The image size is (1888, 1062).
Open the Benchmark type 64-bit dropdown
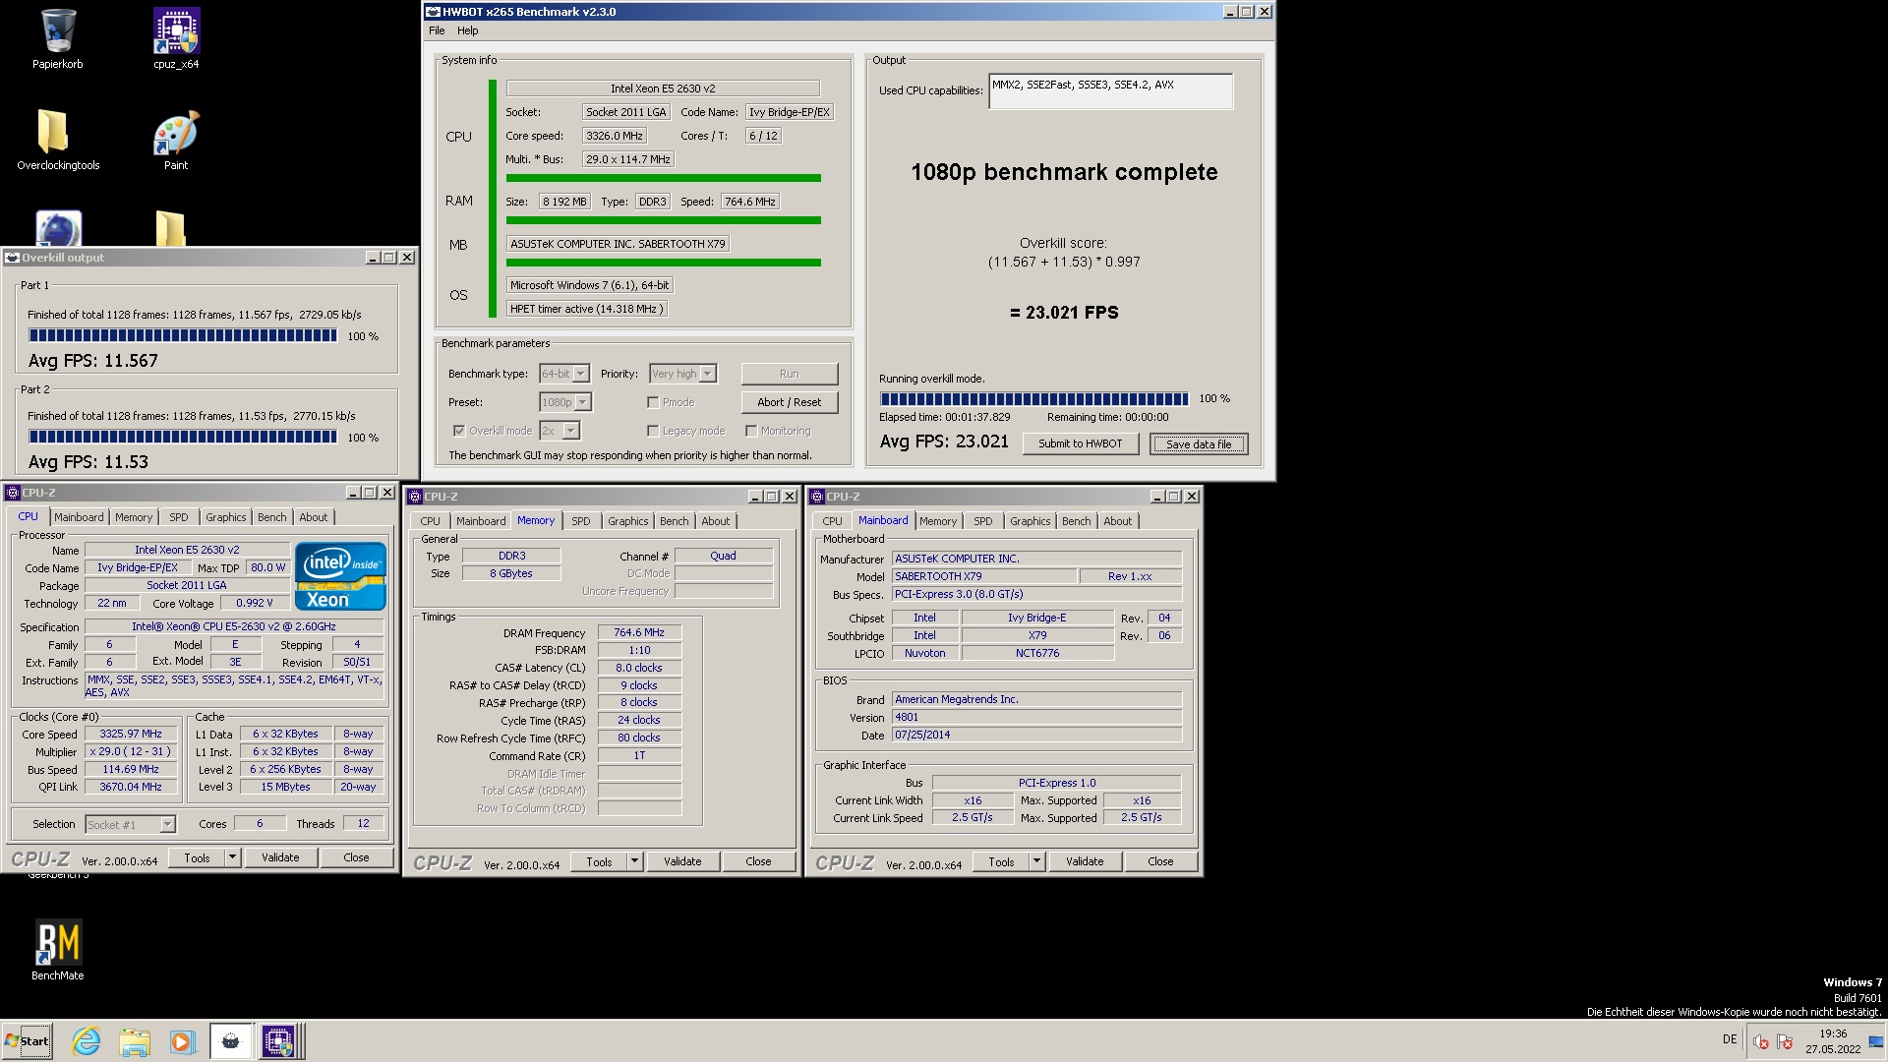point(581,374)
